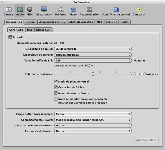Close the Preferencias window

tap(2, 2)
